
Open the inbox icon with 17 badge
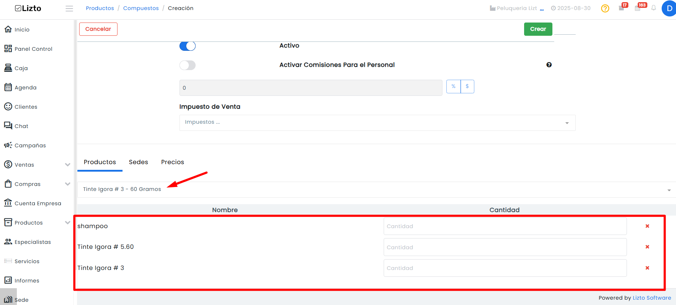[622, 8]
